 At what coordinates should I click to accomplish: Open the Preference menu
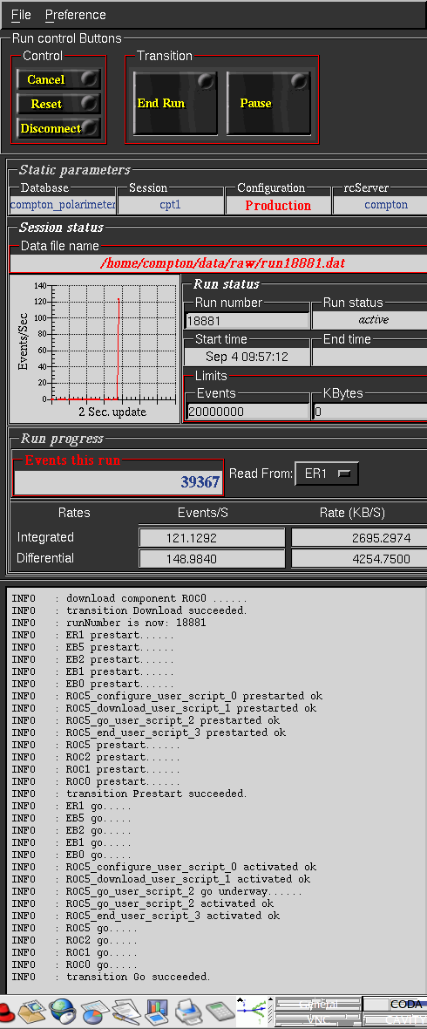76,15
